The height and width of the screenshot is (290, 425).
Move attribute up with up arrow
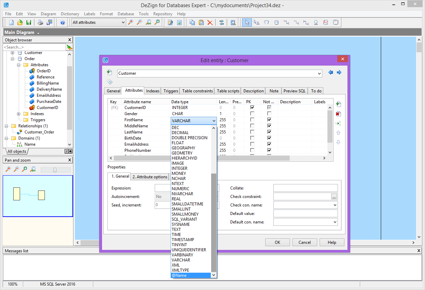pos(338,133)
